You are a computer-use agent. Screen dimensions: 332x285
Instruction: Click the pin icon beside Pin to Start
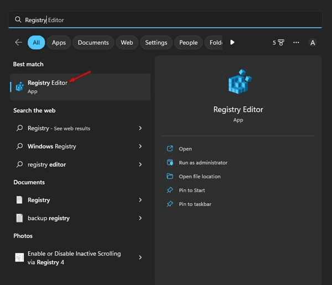tap(170, 190)
